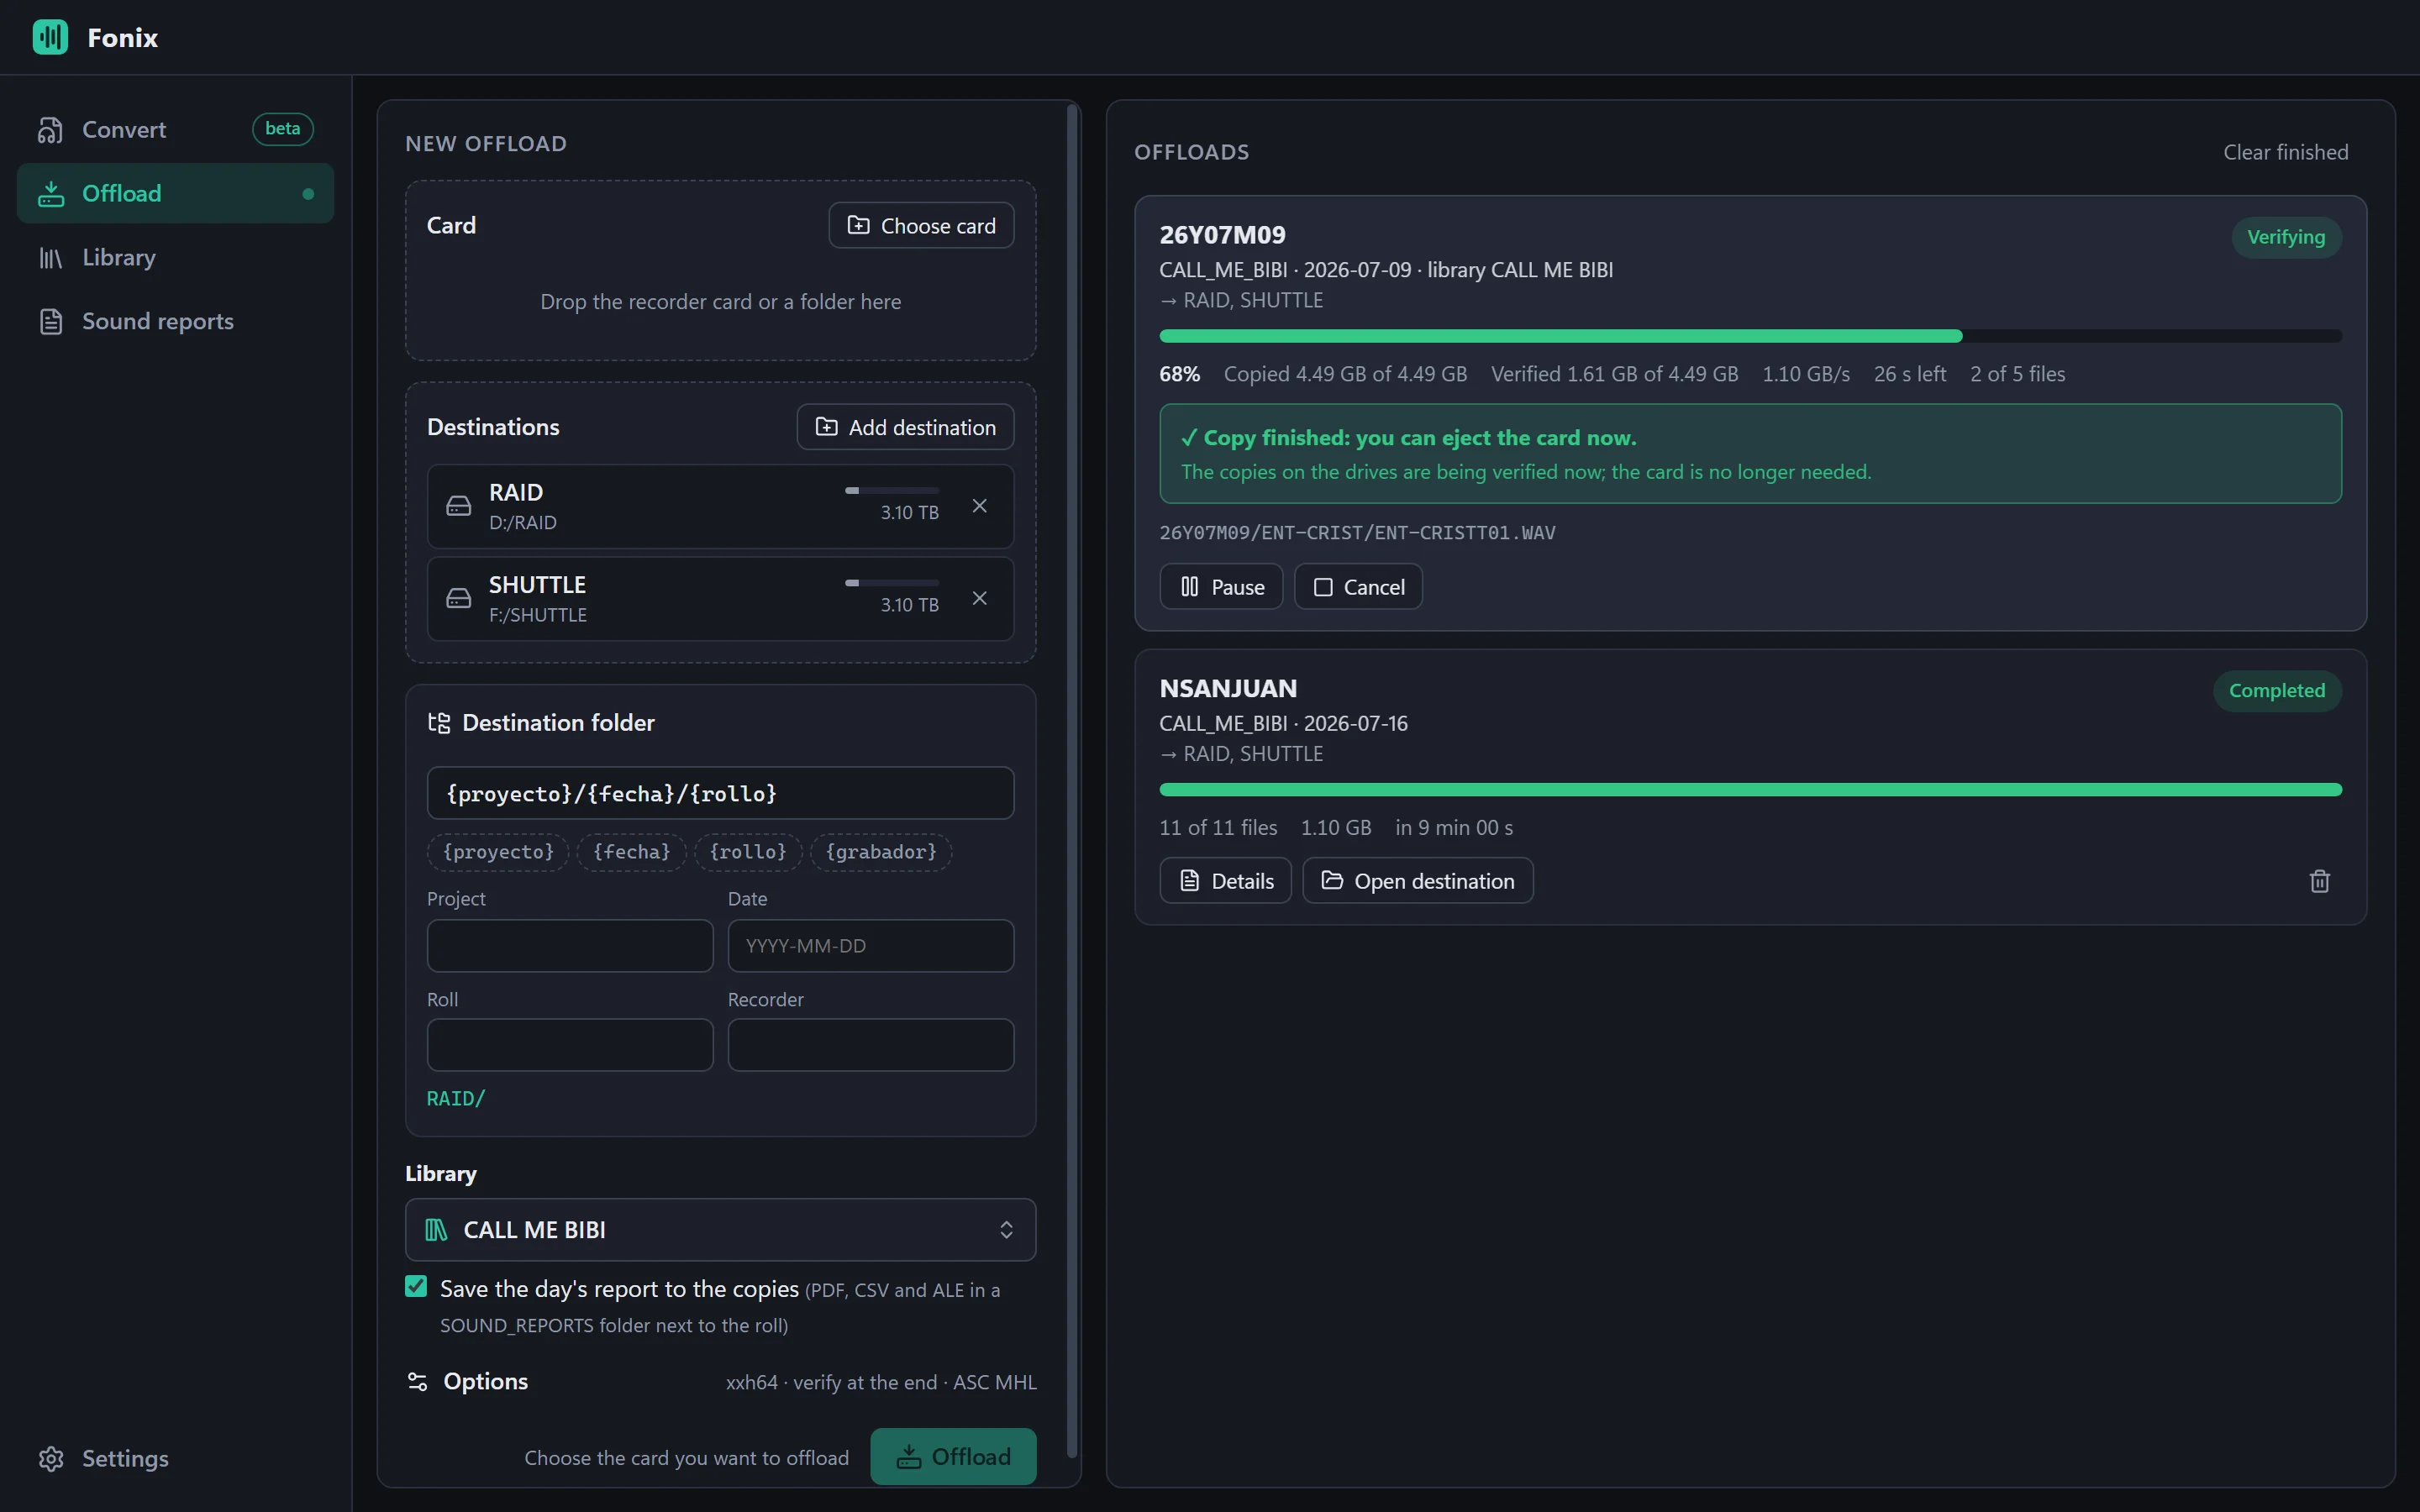Focus the Date YYYY-MM-DD field
Viewport: 2420px width, 1512px height.
(x=871, y=946)
